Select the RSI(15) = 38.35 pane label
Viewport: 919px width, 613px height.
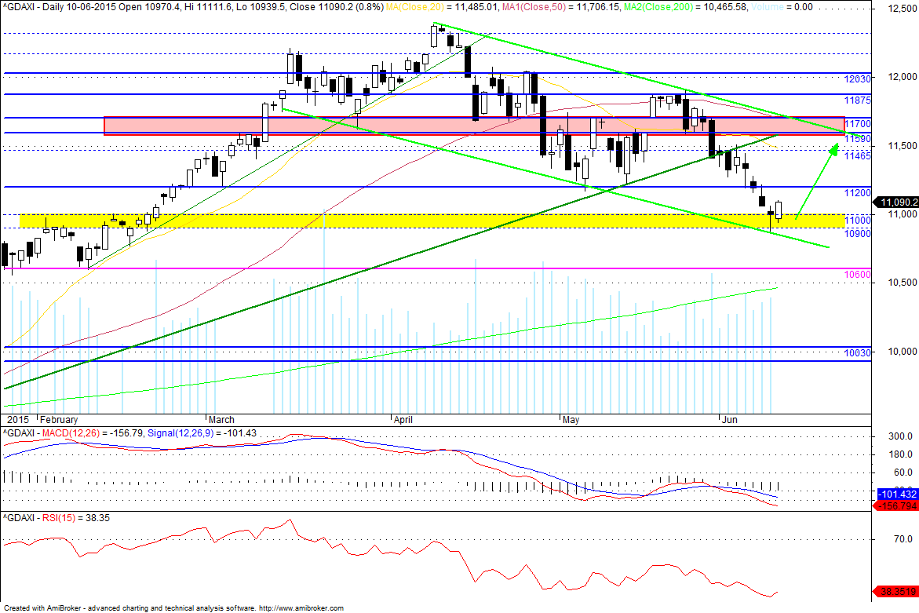pos(75,518)
